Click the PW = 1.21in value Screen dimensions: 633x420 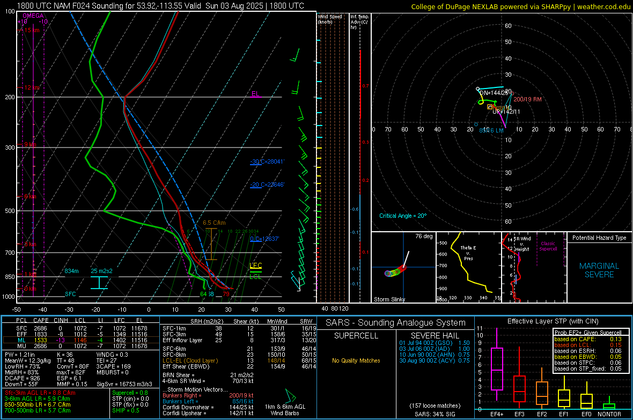[x=20, y=355]
